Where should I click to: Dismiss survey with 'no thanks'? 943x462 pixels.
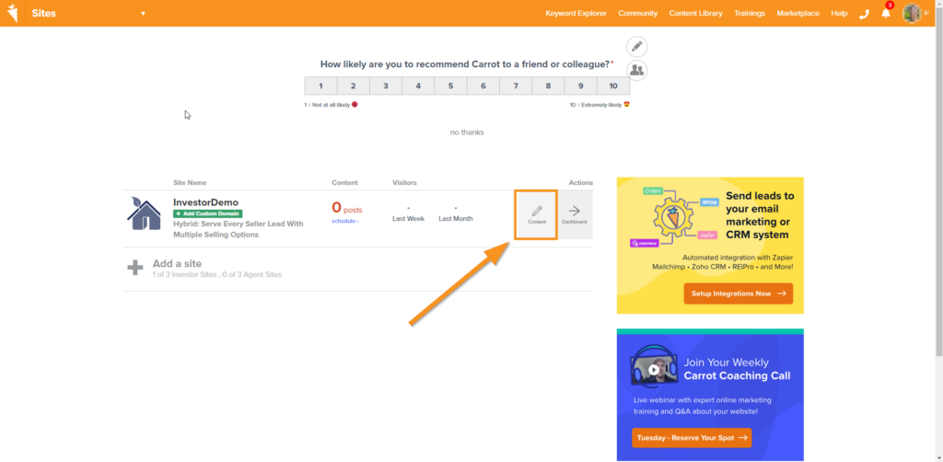467,133
